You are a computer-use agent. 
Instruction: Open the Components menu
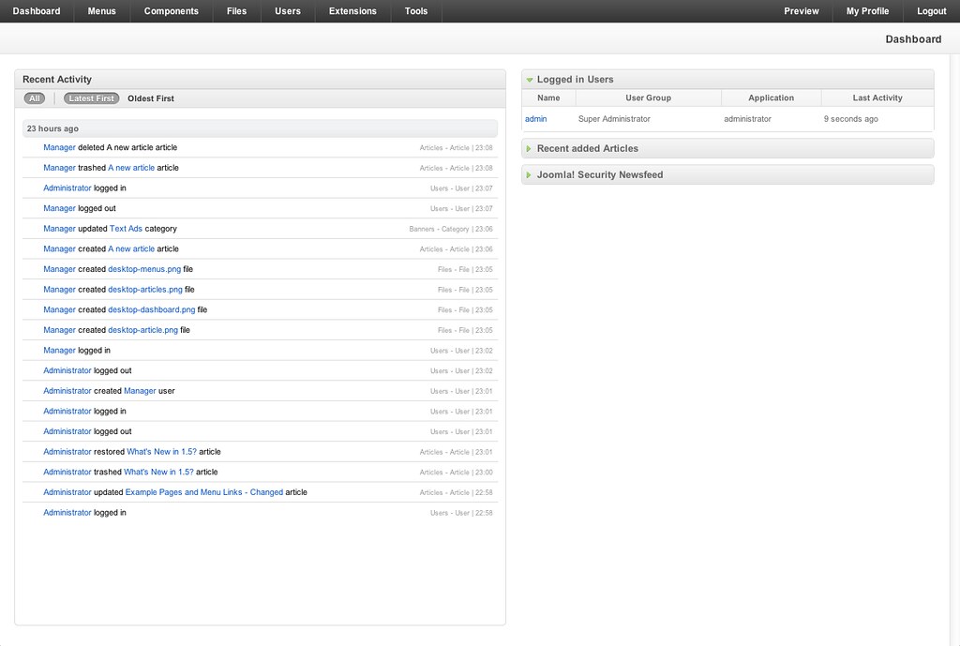172,11
